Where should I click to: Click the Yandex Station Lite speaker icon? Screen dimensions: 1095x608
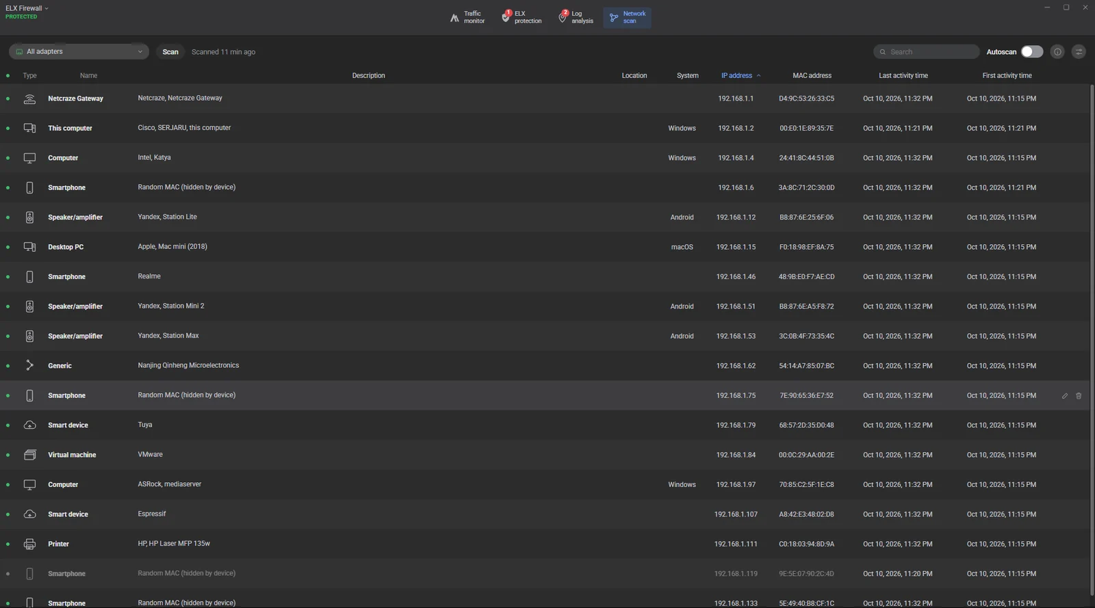pos(29,217)
